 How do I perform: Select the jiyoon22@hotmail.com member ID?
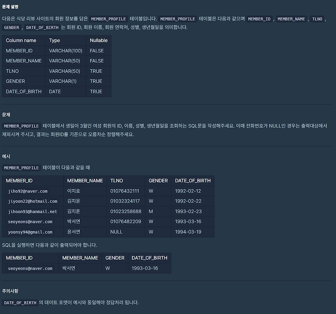[33, 201]
